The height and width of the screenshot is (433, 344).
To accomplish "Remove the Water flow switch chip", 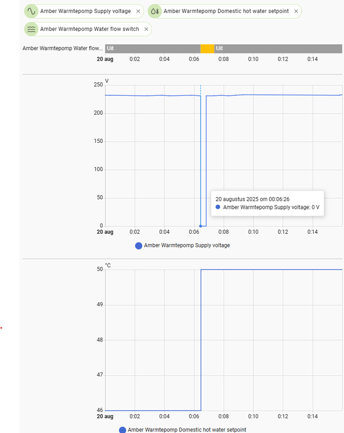I will click(x=146, y=29).
